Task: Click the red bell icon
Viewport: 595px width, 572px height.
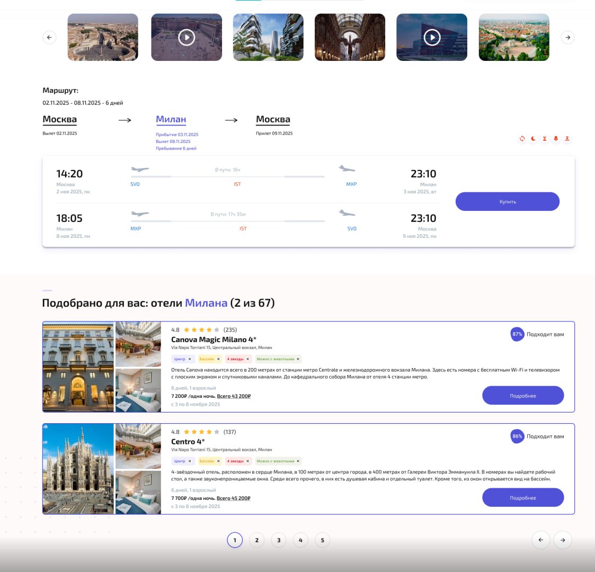Action: (x=556, y=139)
